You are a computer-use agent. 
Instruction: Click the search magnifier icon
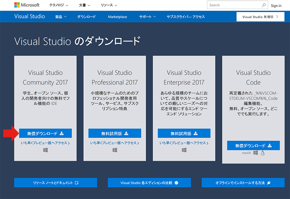(x=264, y=5)
